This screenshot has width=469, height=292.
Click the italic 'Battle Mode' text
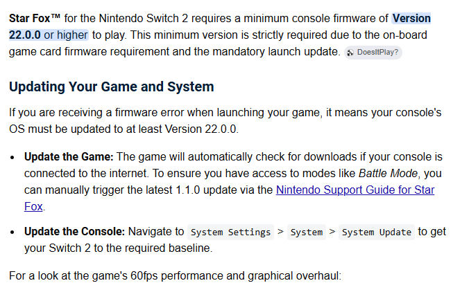point(388,174)
